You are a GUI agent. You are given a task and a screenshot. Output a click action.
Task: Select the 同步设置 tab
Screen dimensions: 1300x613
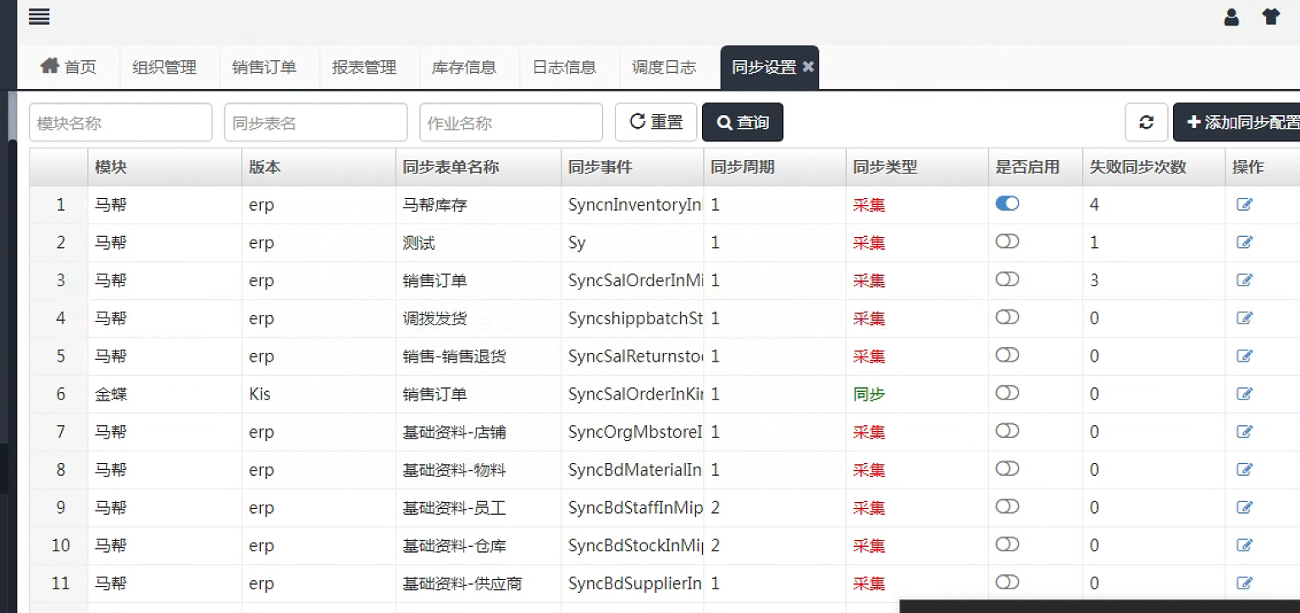pyautogui.click(x=764, y=67)
